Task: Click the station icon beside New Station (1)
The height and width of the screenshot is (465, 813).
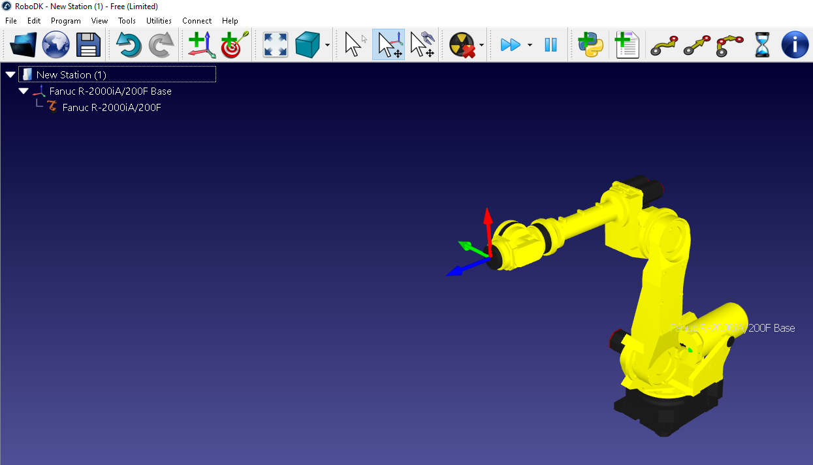Action: pos(27,74)
